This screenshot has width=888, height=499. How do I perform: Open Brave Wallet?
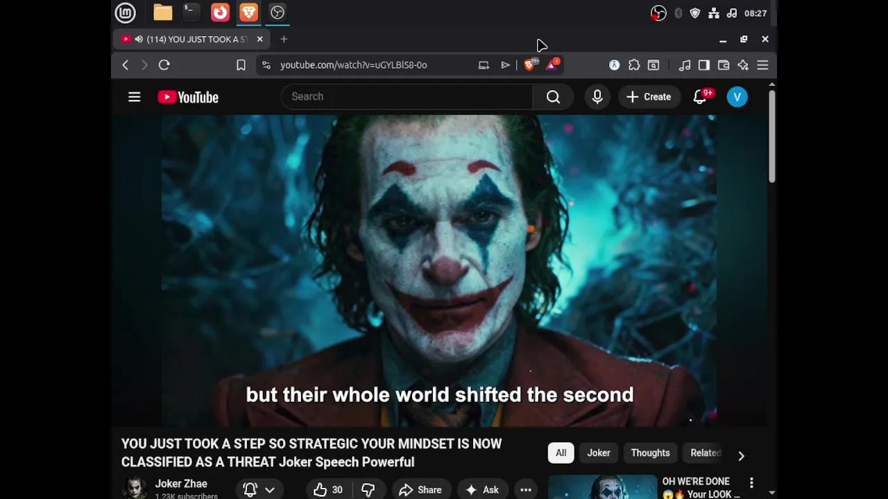pyautogui.click(x=724, y=65)
